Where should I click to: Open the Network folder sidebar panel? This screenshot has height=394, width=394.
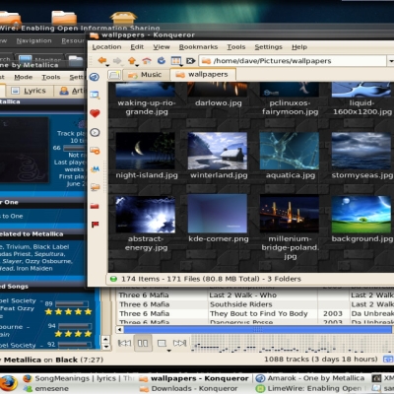(x=96, y=187)
